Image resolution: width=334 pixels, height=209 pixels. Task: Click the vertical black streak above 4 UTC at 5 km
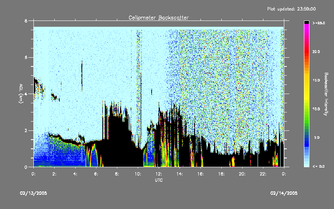pos(82,76)
